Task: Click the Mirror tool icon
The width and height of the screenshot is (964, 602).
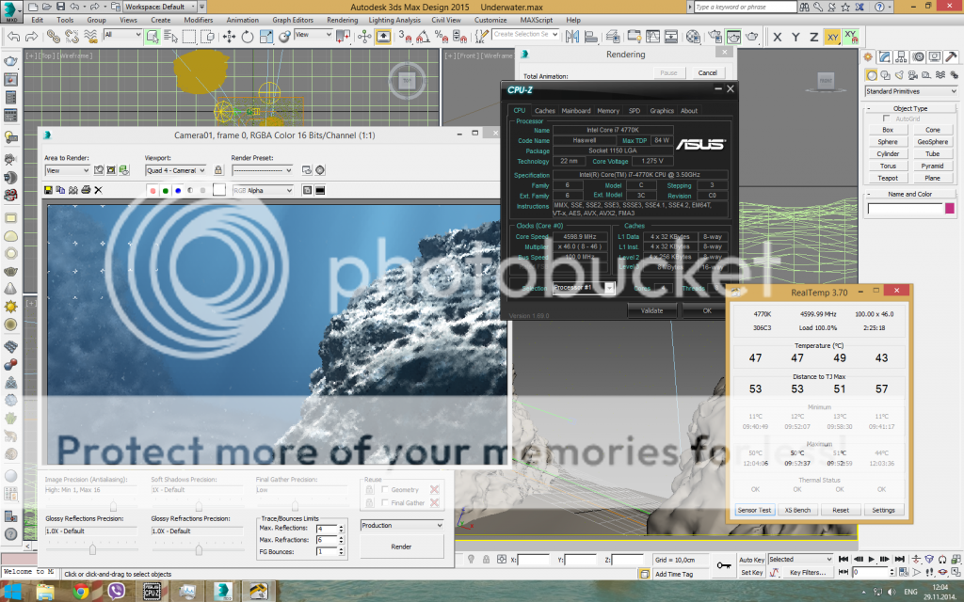Action: point(572,37)
